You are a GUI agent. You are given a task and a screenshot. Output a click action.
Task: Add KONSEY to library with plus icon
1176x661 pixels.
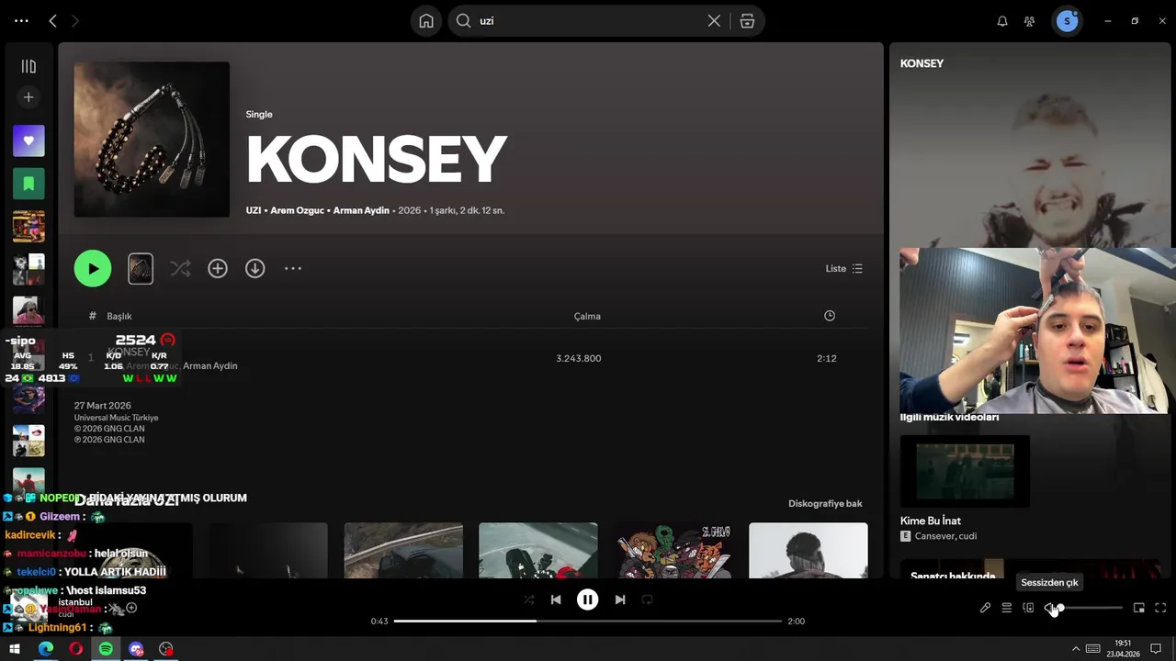click(218, 268)
